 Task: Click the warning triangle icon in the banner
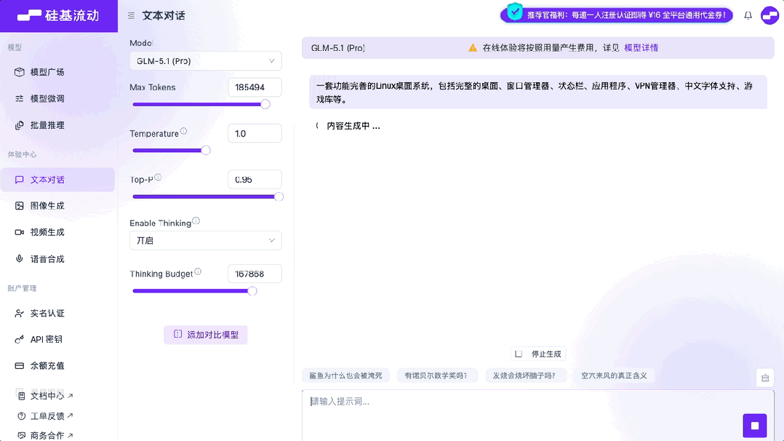(x=473, y=48)
